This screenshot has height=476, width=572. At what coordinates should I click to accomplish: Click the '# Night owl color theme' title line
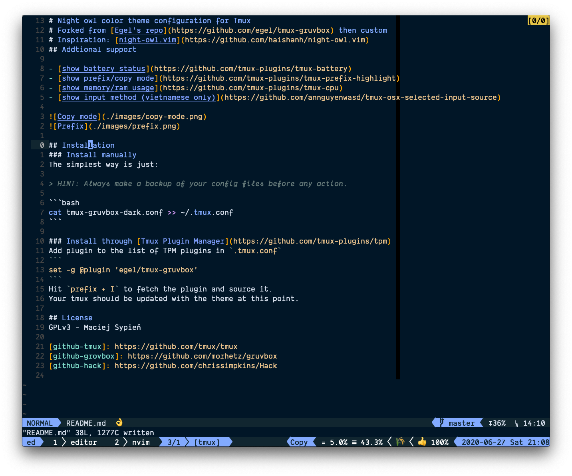coord(150,21)
